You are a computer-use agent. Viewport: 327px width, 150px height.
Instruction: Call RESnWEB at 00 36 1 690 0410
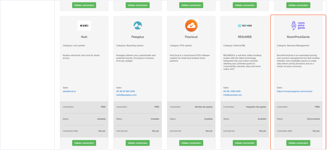coord(232,91)
